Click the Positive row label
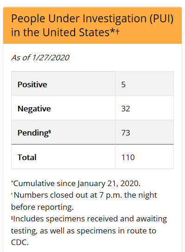Screen dimensions: 185x252 [32, 84]
